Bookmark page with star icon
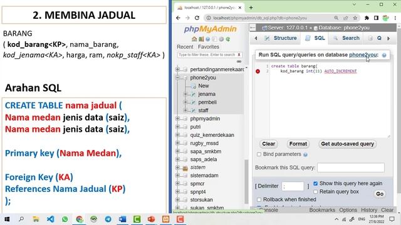 [x=355, y=18]
